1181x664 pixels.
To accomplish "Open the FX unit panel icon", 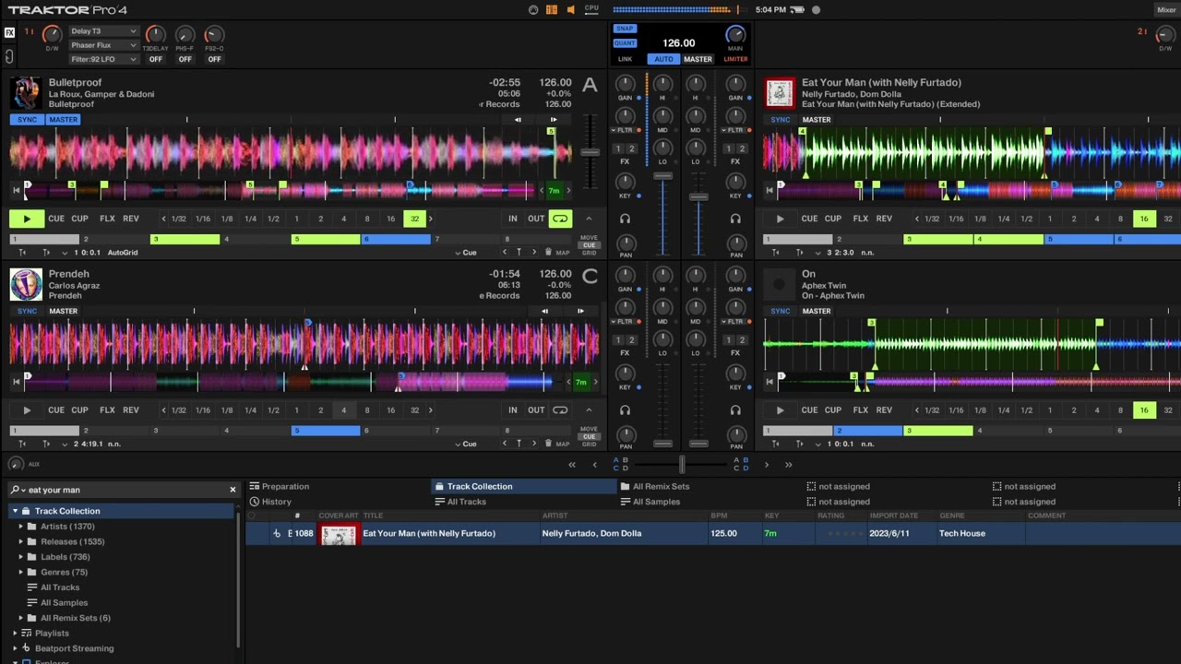I will pyautogui.click(x=9, y=32).
